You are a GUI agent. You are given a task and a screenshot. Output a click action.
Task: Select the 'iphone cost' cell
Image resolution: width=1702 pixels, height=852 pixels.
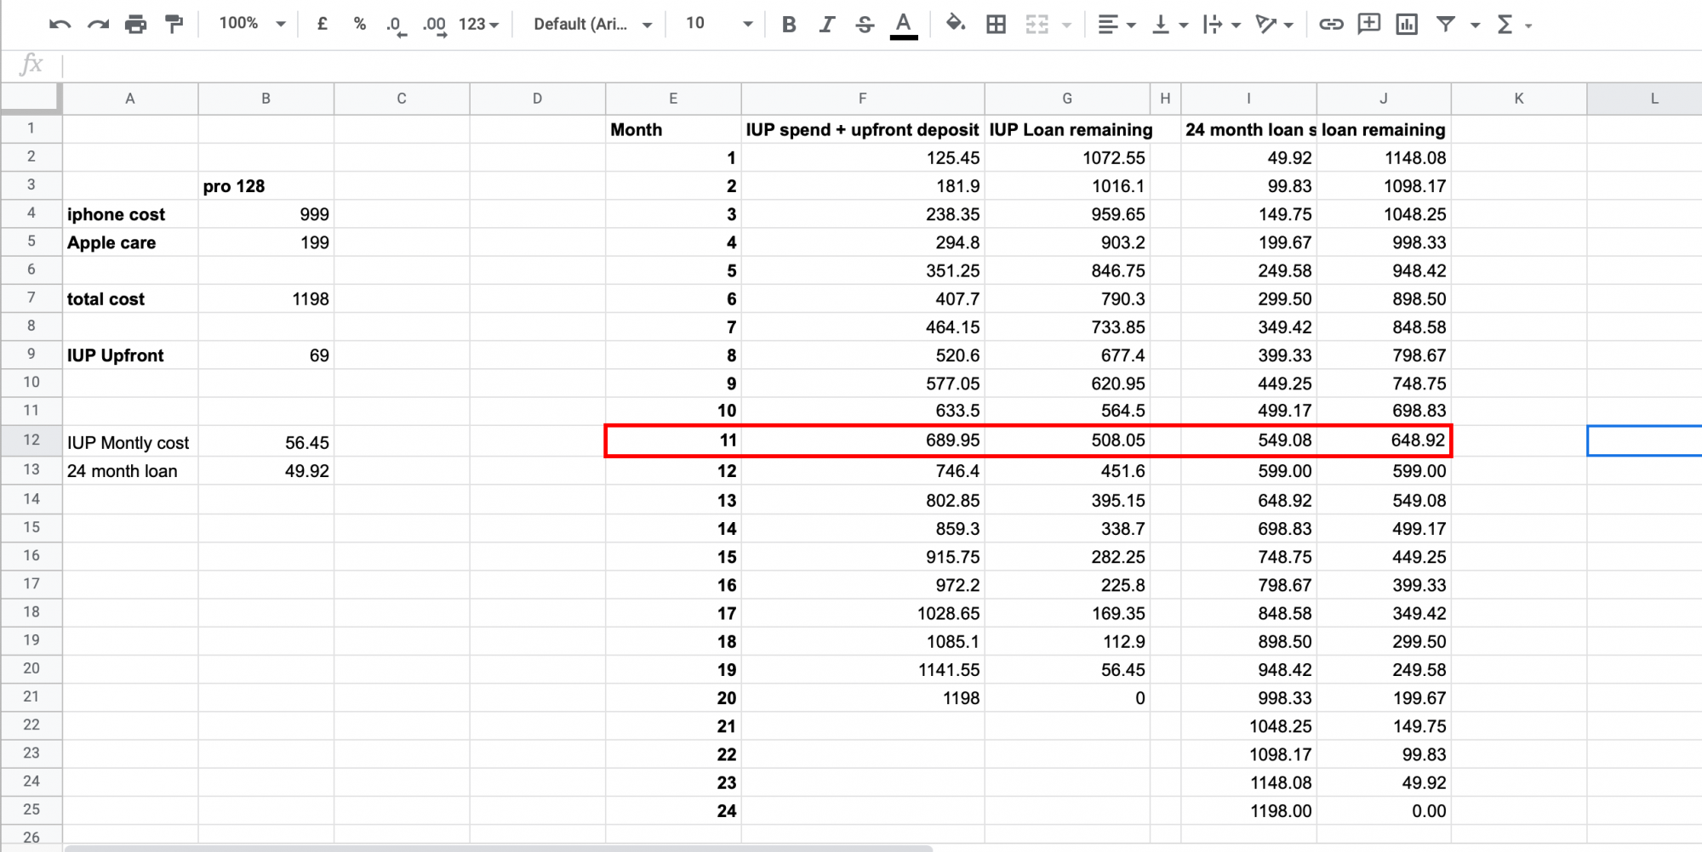(x=130, y=214)
